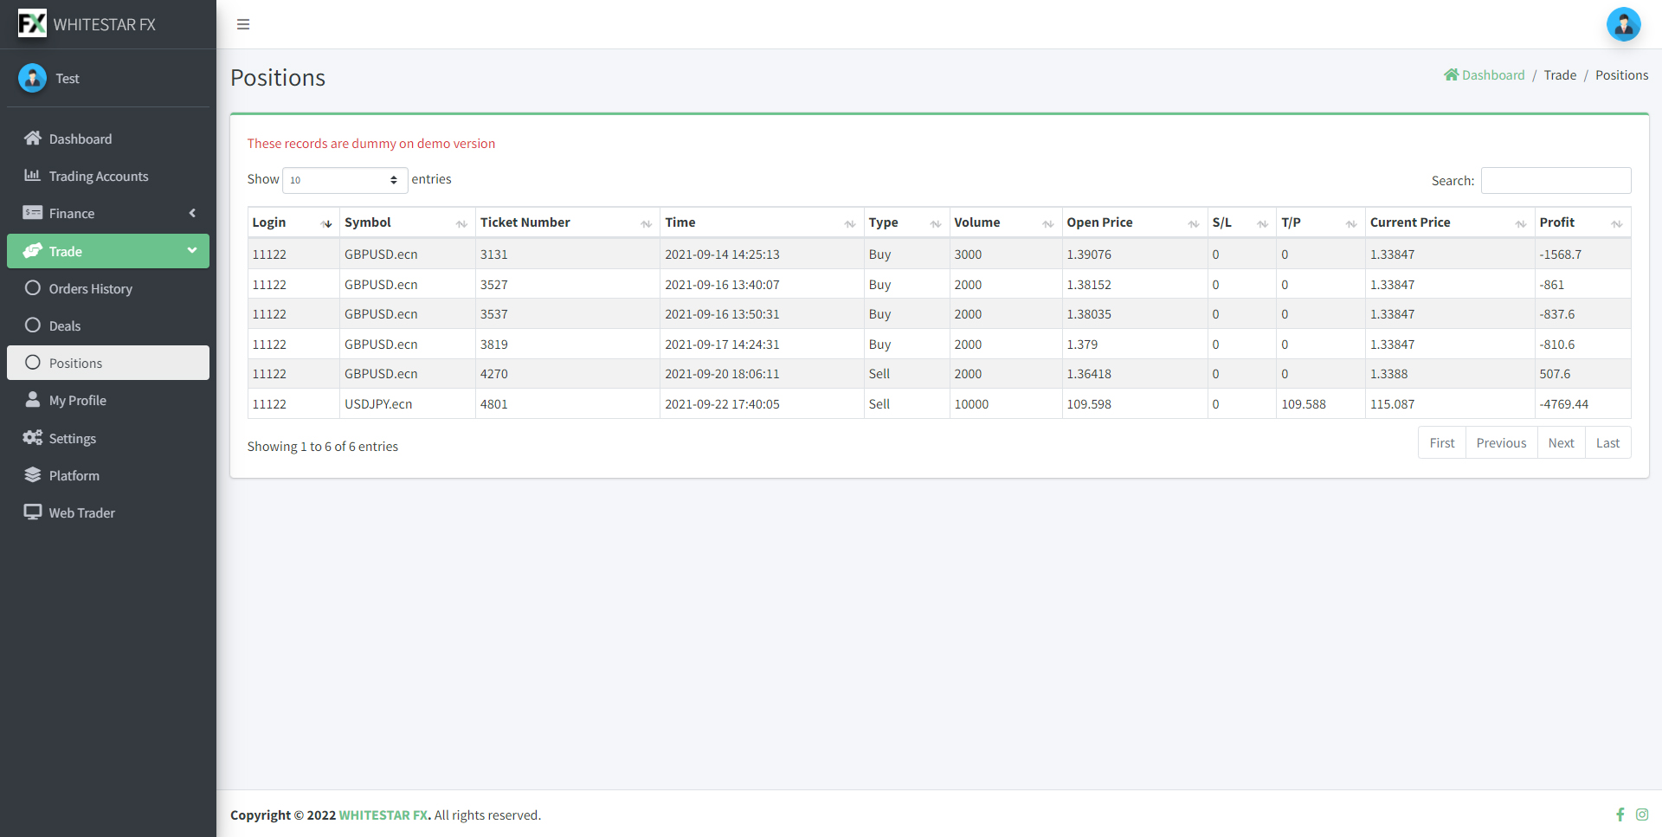Image resolution: width=1662 pixels, height=837 pixels.
Task: Select ticket number 3527 cell
Action: point(567,284)
